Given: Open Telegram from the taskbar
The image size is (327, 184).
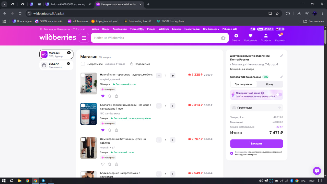Looking at the screenshot, I should click(43, 181).
